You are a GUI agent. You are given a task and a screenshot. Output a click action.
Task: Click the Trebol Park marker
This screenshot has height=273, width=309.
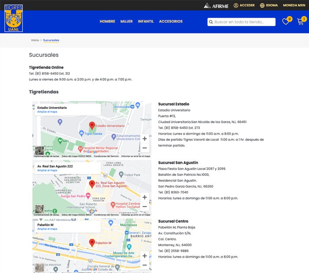point(121,174)
